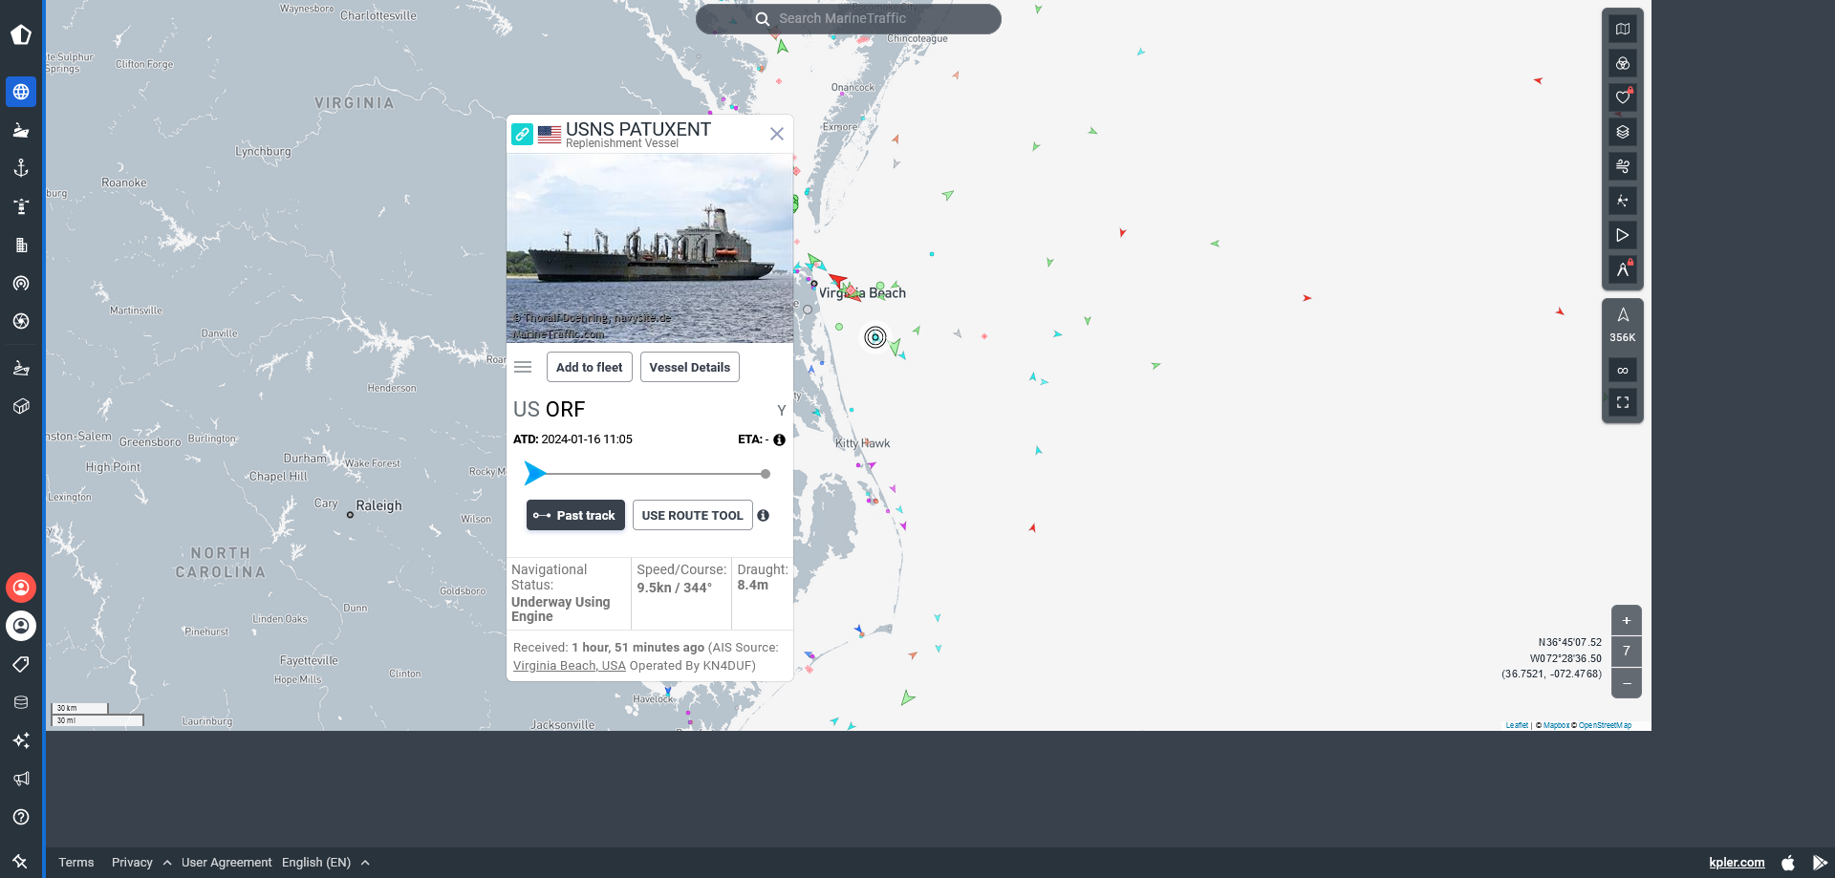Toggle the wind weather layer icon
This screenshot has height=878, width=1835.
pyautogui.click(x=1623, y=166)
